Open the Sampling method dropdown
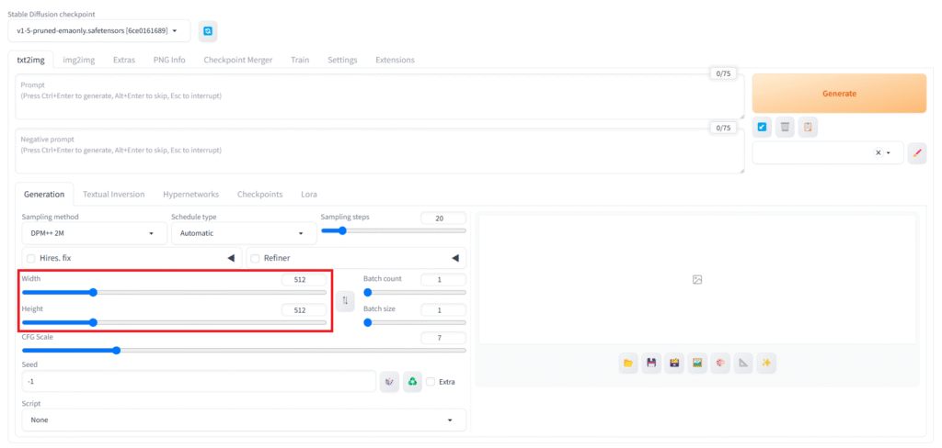The width and height of the screenshot is (942, 448). coord(92,233)
